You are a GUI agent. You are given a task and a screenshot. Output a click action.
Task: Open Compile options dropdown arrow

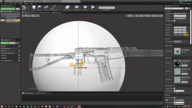[28, 8]
